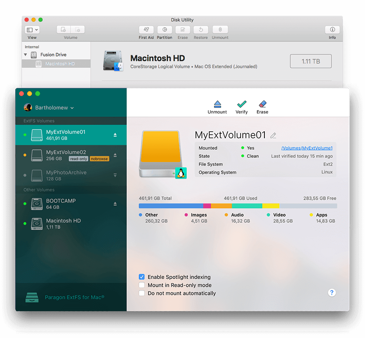Screen dimensions: 365x338
Task: Click the blue Other segment of usage bar
Action: click(x=171, y=206)
